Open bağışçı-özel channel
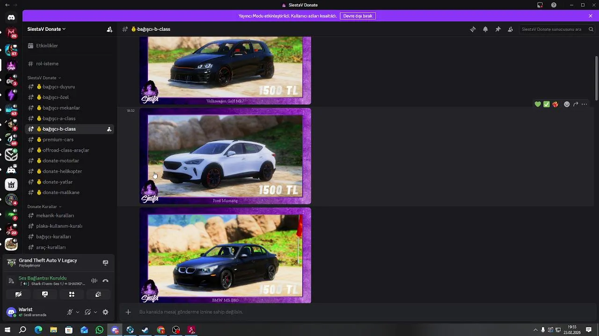Viewport: 599px width, 336px height. point(70,97)
